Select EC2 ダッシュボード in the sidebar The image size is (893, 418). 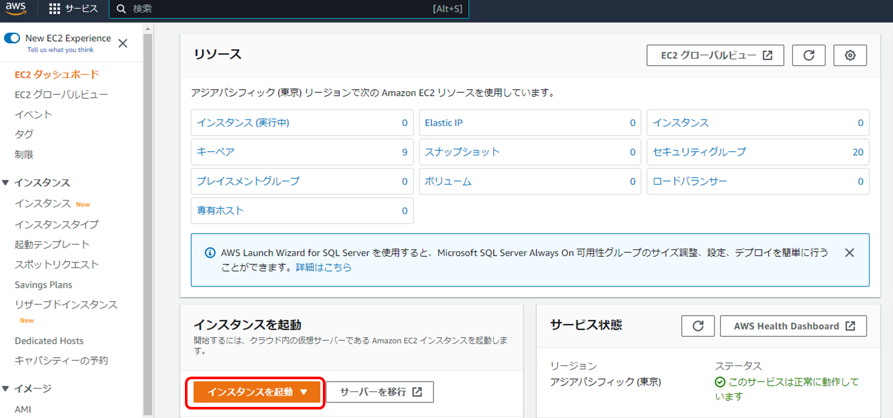pos(56,74)
